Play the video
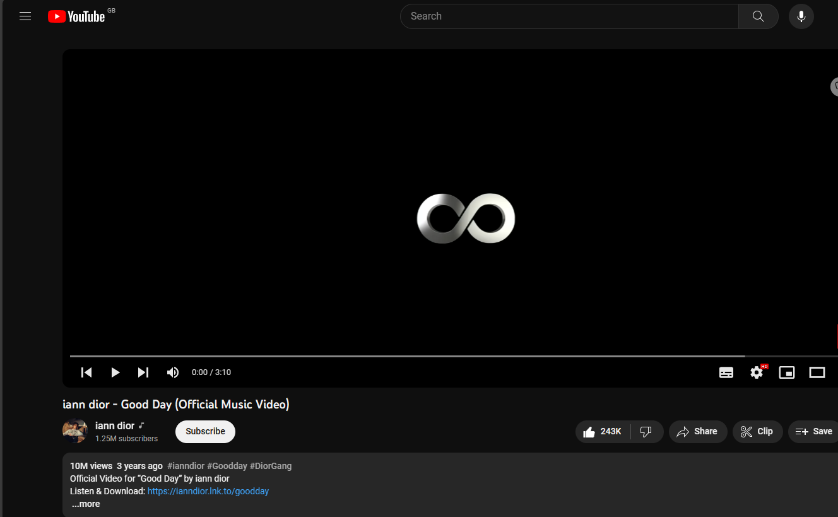The image size is (838, 517). [x=115, y=372]
